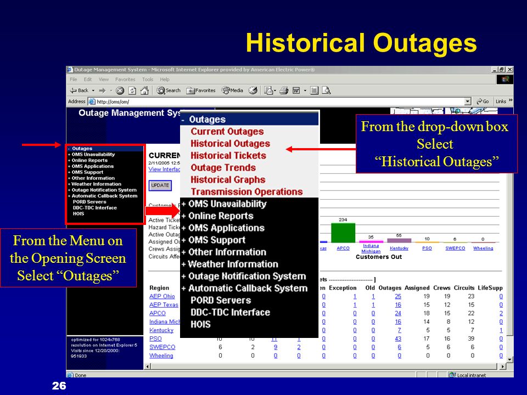Click the Refresh page icon

coord(132,91)
